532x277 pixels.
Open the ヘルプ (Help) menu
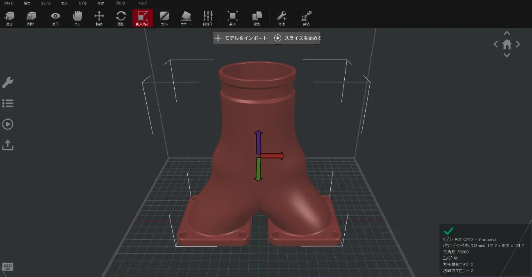143,3
